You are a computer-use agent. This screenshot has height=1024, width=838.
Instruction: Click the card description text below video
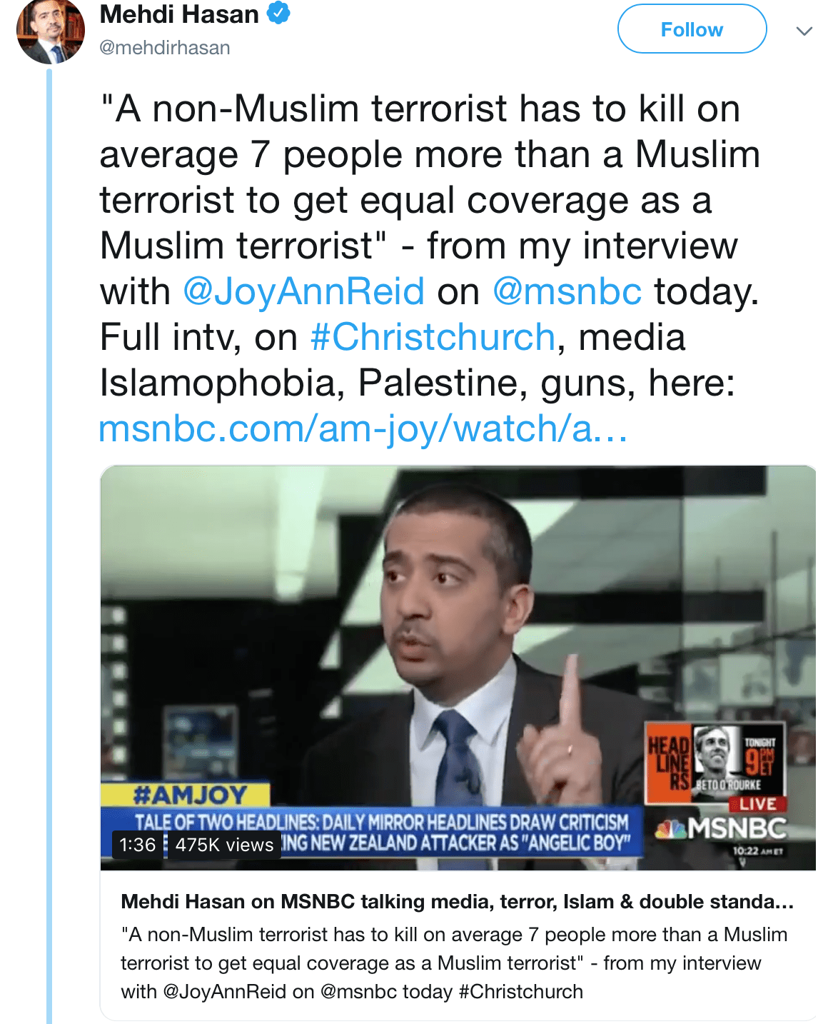[455, 963]
